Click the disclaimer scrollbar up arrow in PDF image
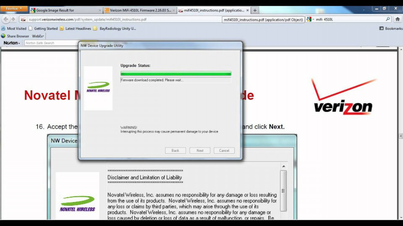 pos(283,166)
